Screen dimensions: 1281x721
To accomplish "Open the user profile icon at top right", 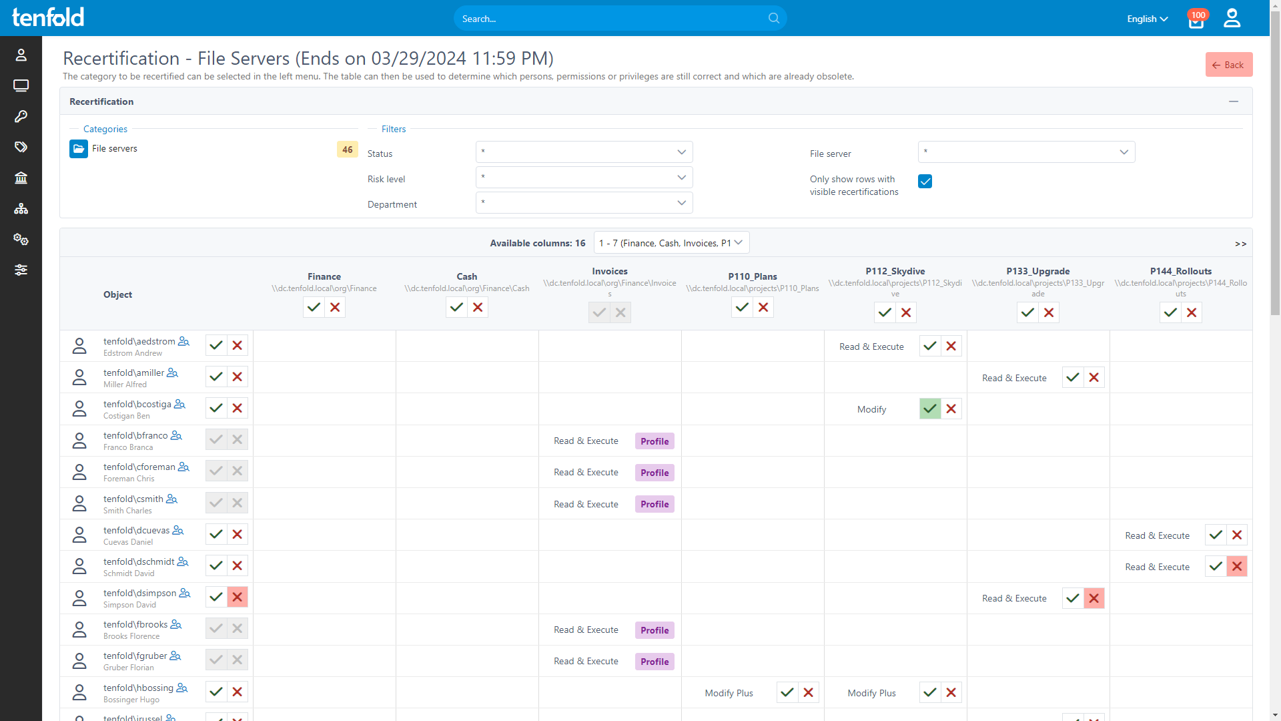I will [1232, 18].
